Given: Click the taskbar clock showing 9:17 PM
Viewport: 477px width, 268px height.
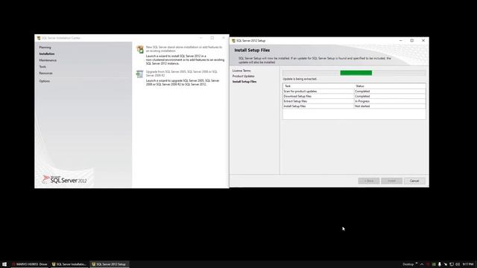Looking at the screenshot, I should [468, 264].
